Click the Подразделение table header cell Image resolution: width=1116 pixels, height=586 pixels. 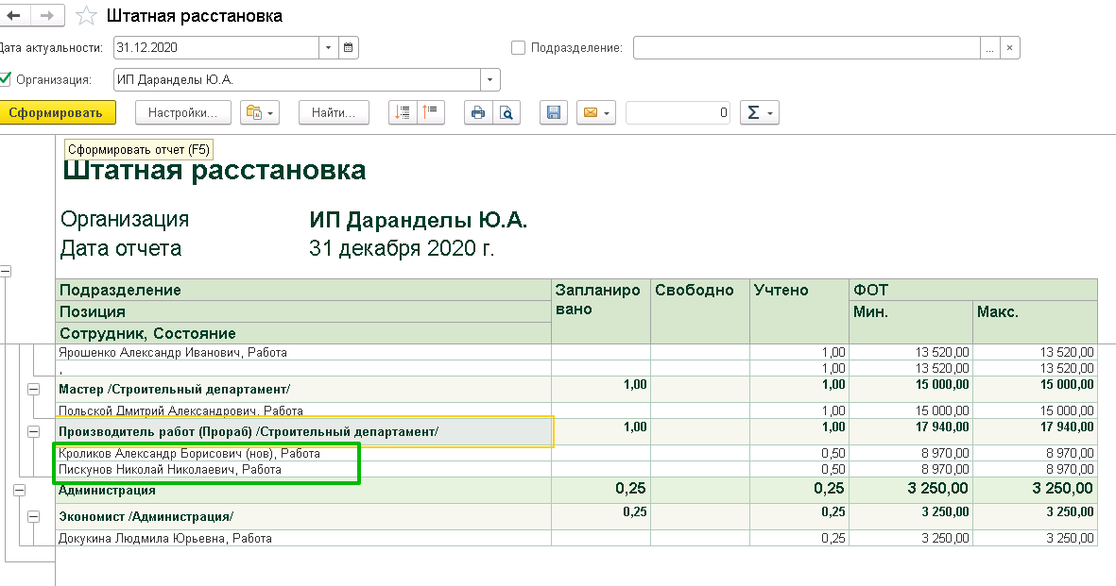pos(304,290)
